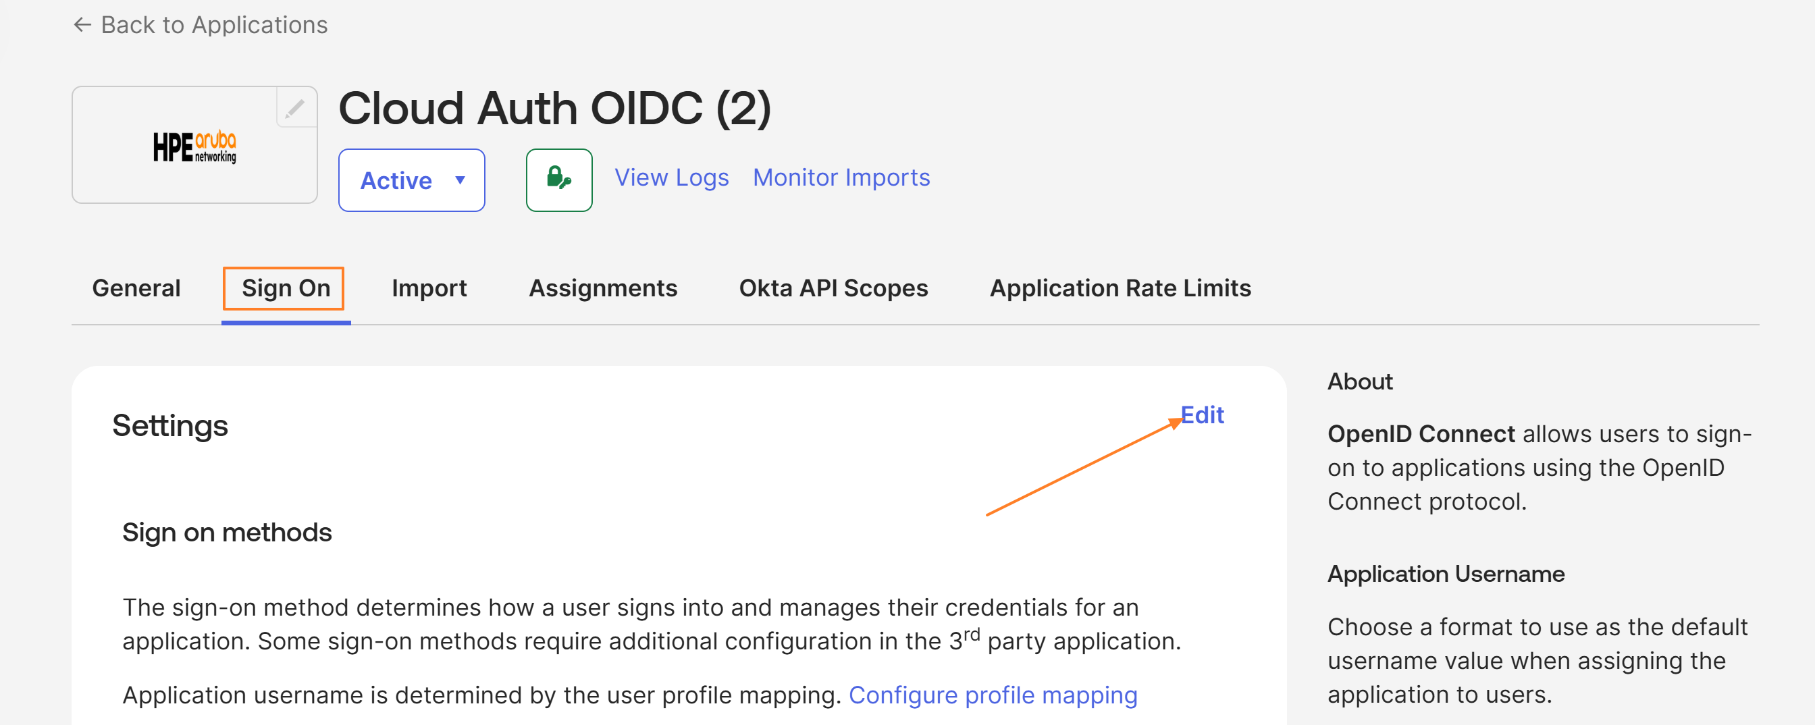Open the Okta API Scopes tab
Image resolution: width=1815 pixels, height=725 pixels.
click(x=833, y=288)
